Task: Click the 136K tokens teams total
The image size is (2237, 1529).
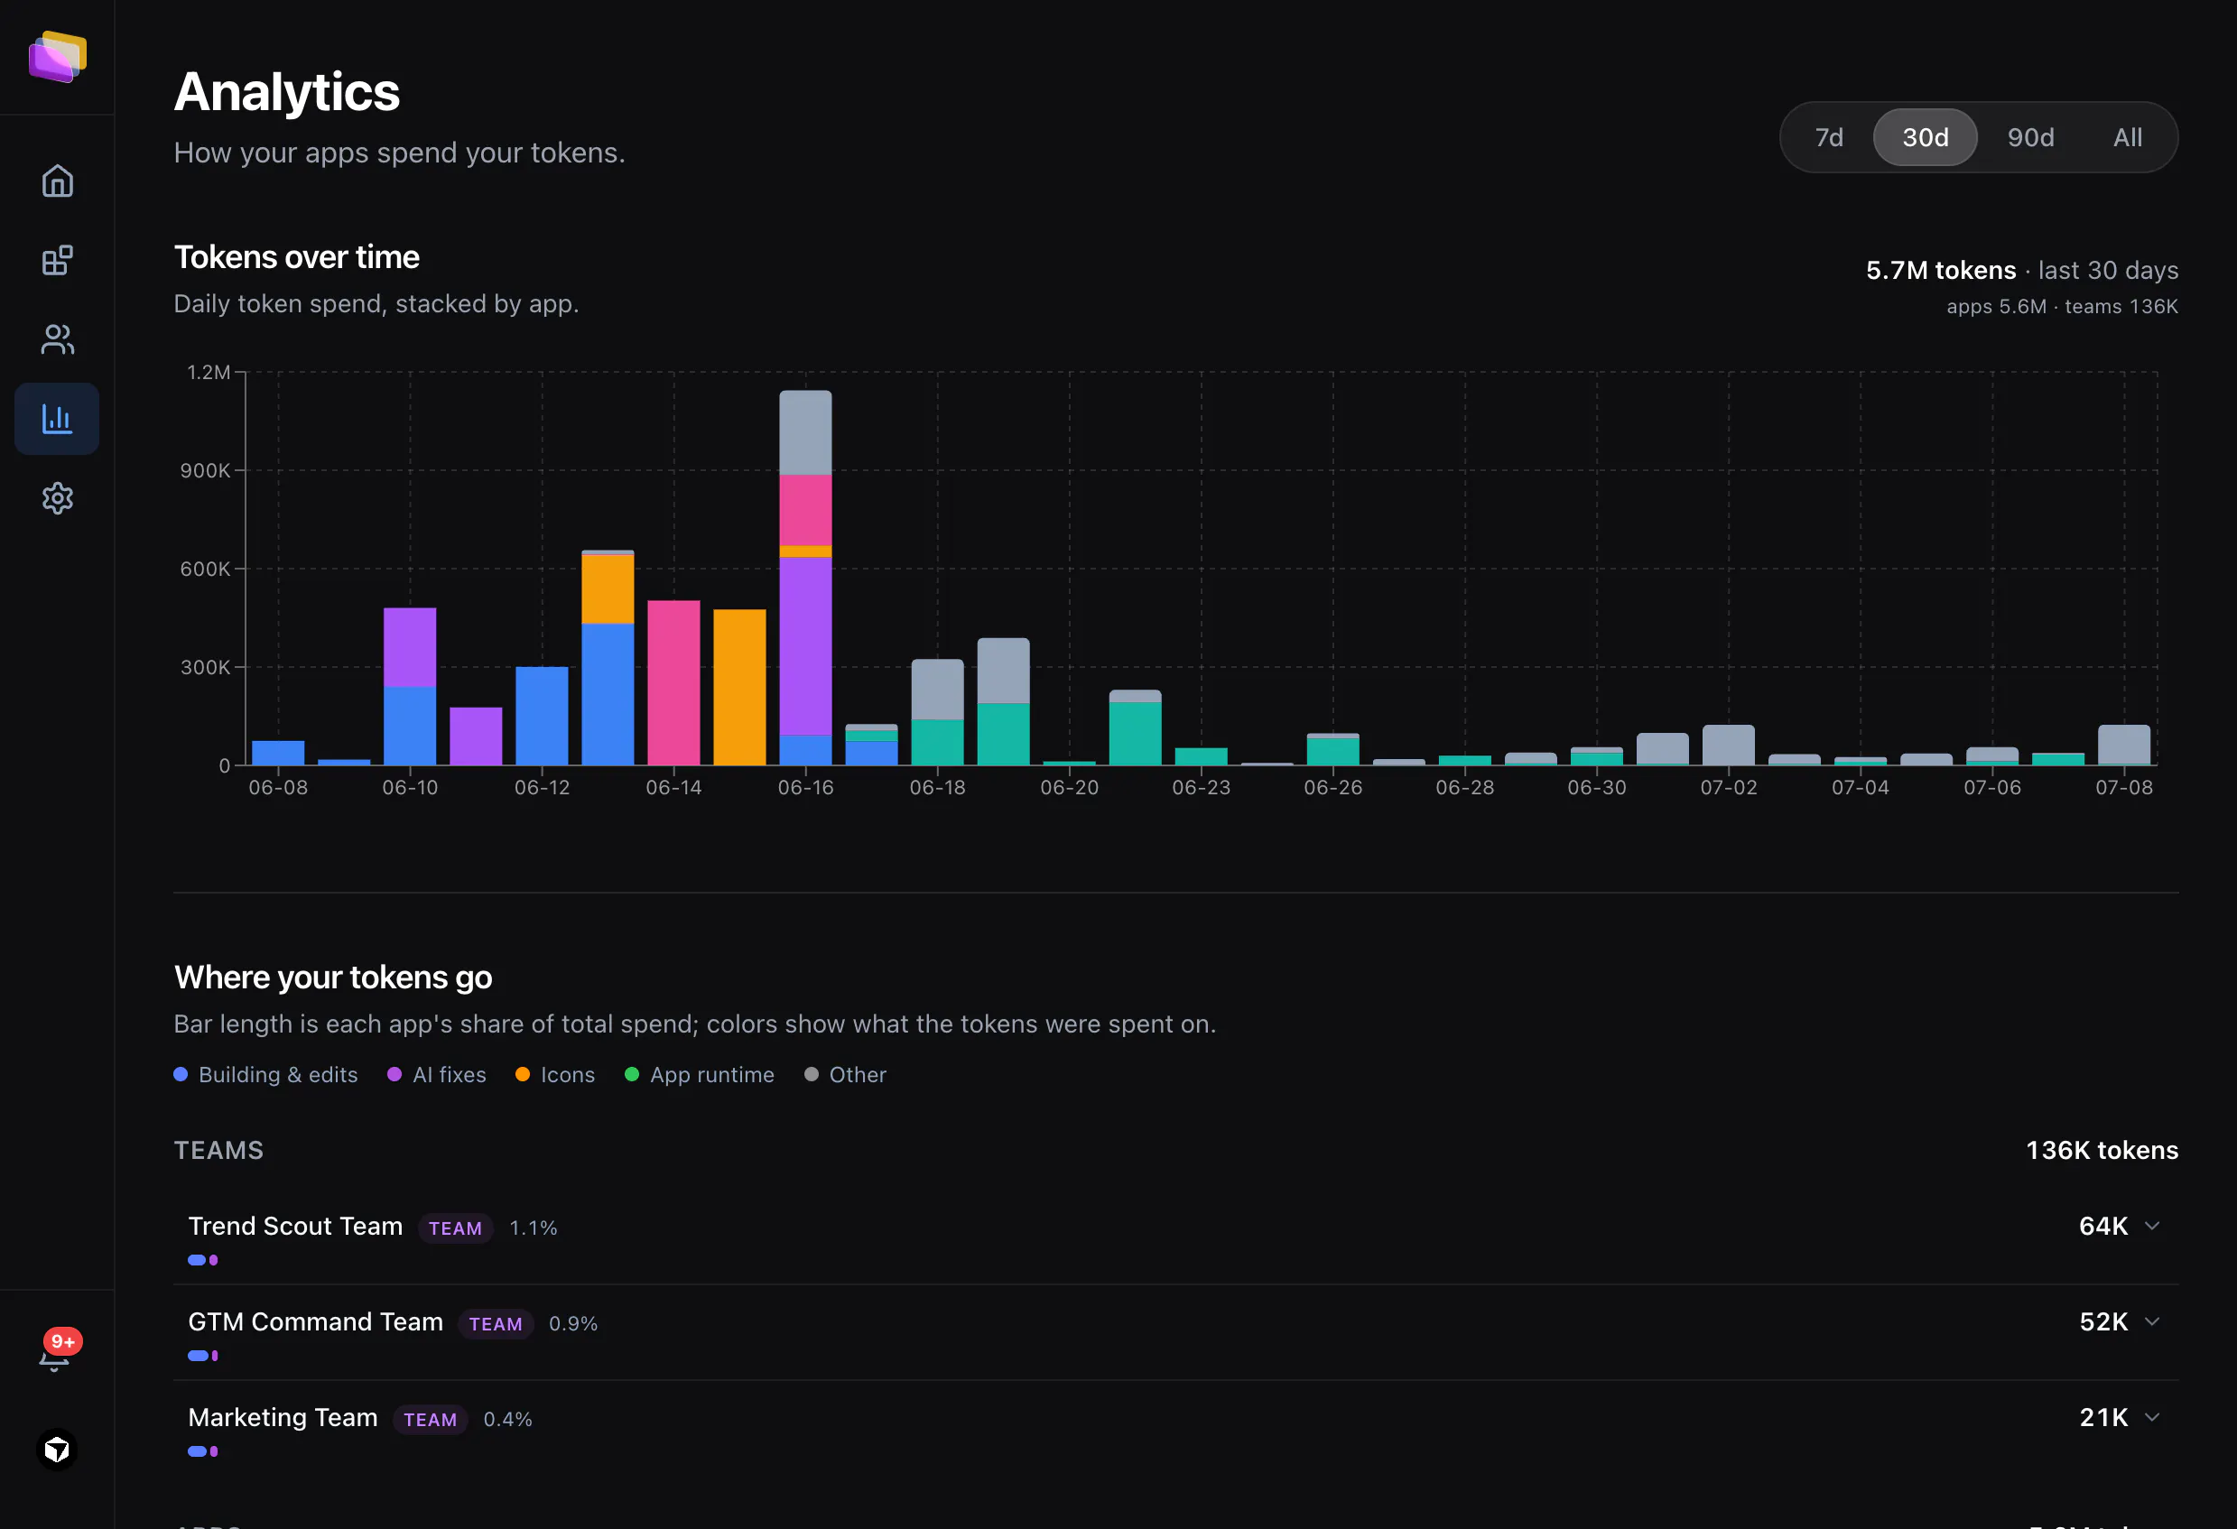Action: (x=2102, y=1150)
